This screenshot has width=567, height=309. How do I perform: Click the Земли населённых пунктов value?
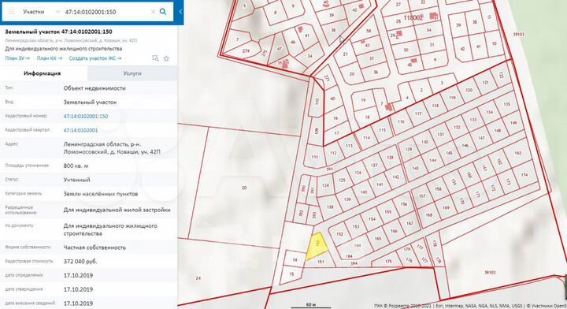click(101, 194)
